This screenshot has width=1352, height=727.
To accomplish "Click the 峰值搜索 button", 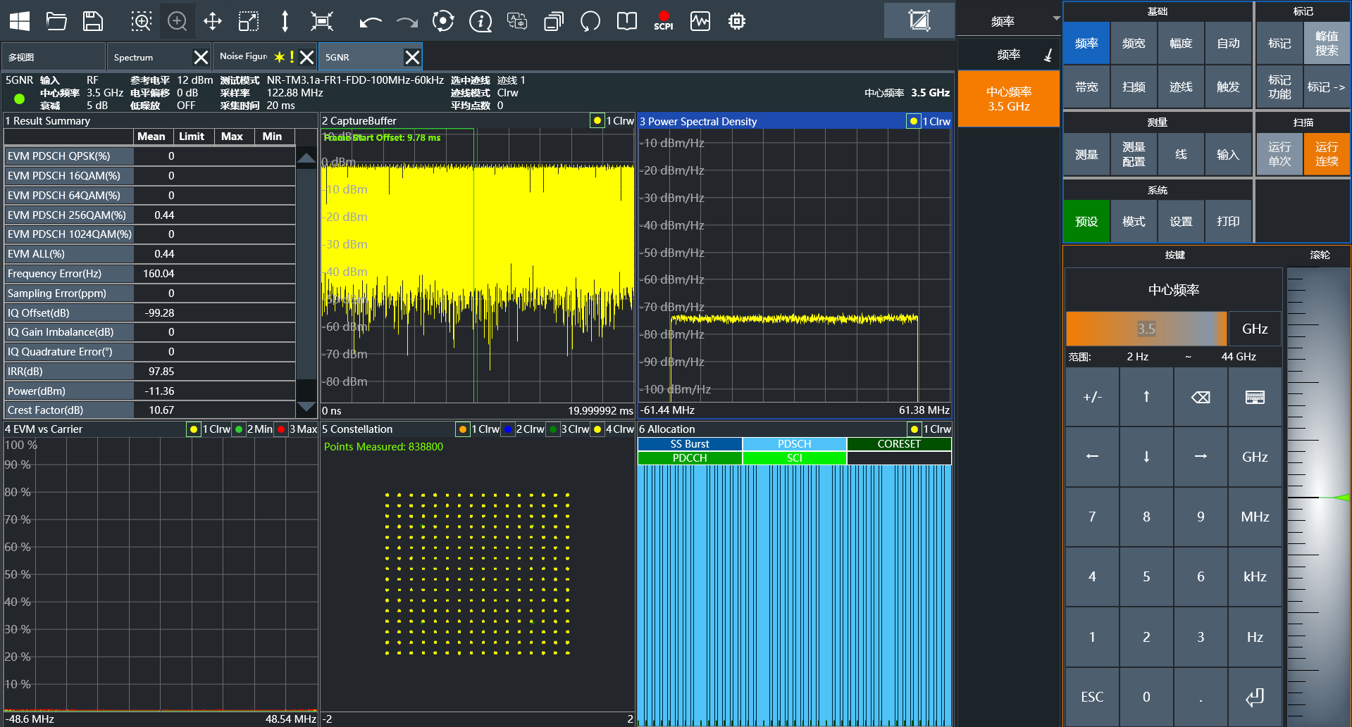I will (x=1327, y=44).
